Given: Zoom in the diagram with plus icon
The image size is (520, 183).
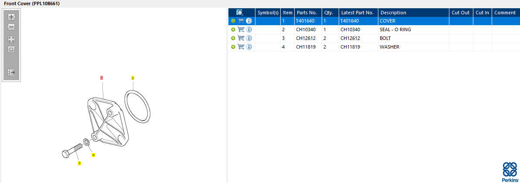Looking at the screenshot, I should [11, 17].
